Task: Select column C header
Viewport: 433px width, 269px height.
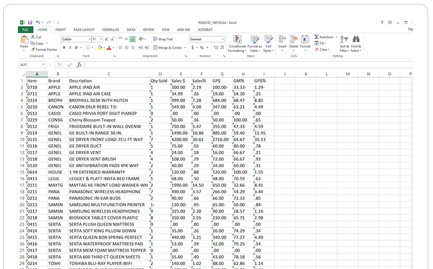Action: pos(109,74)
